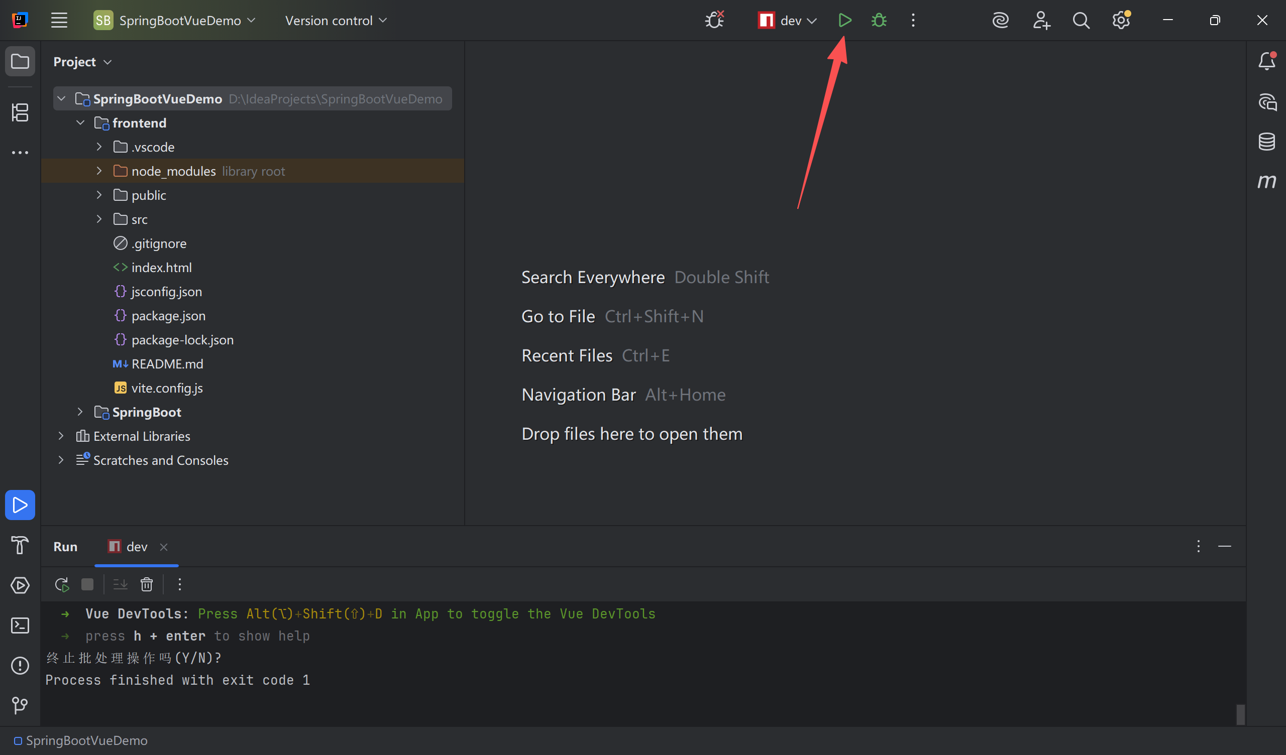Open the Git version control tool window

(20, 705)
